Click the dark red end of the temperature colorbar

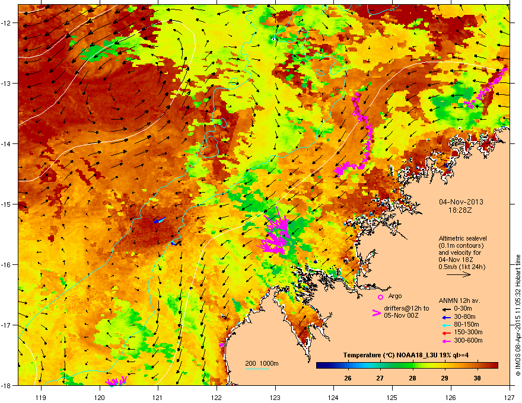[x=494, y=366]
